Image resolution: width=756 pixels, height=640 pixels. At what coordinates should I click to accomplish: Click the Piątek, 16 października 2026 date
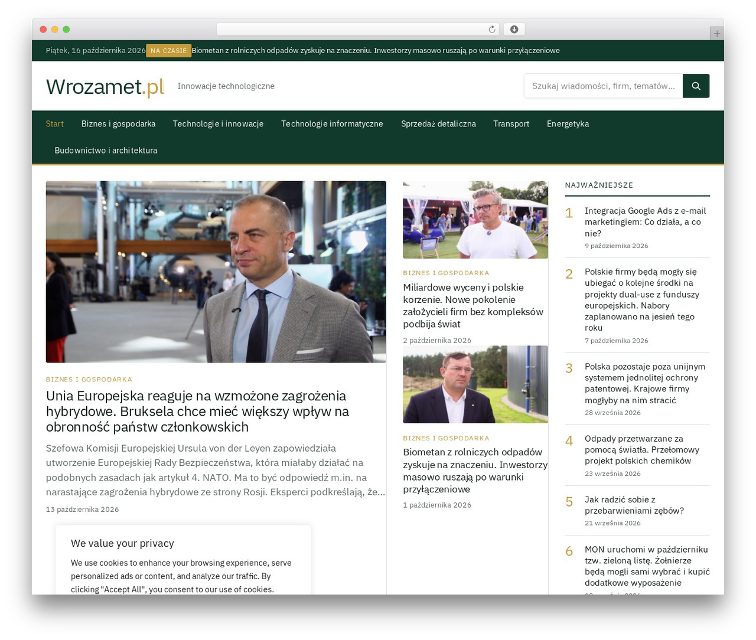point(96,51)
